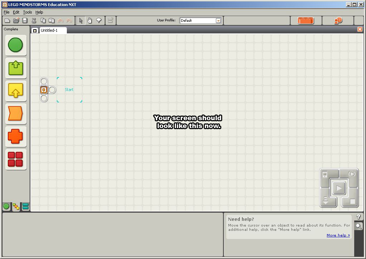The image size is (366, 259).
Task: Open the My Portal button
Action: tap(338, 20)
